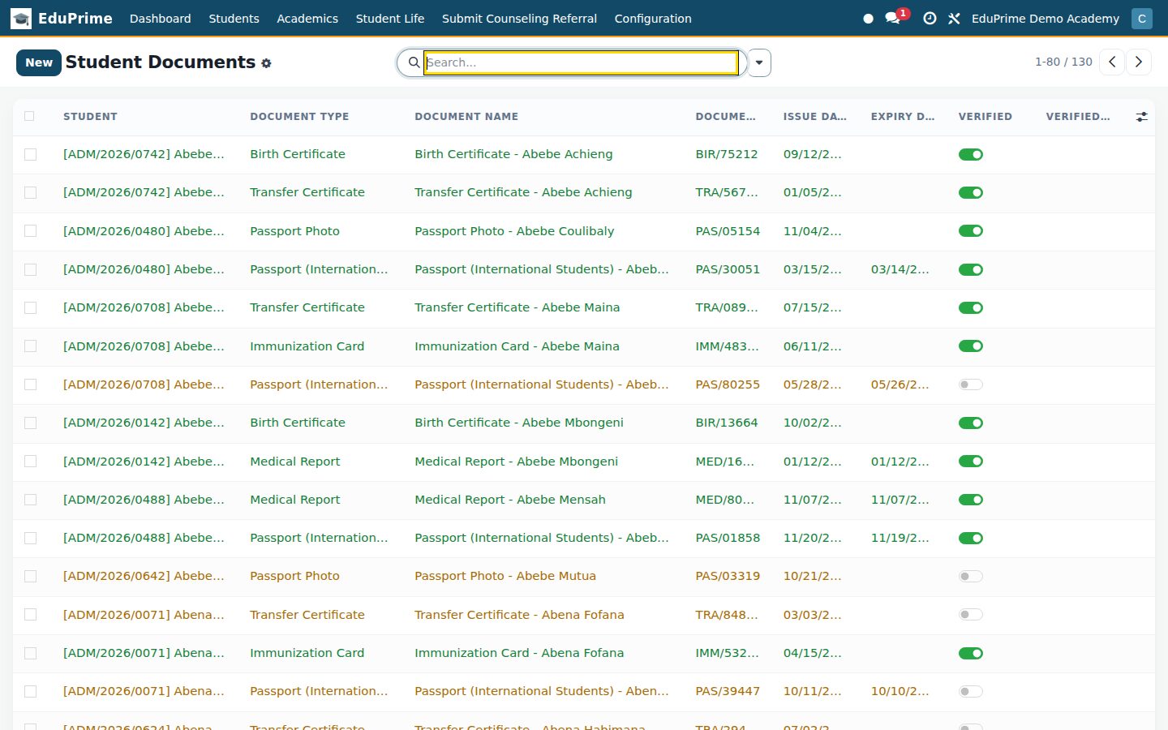
Task: Click document number BIR/13664
Action: click(727, 423)
